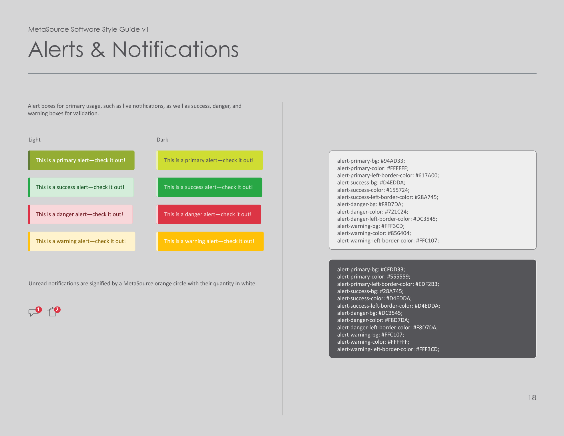Image resolution: width=564 pixels, height=436 pixels.
Task: Select the light success alert example
Action: click(81, 187)
